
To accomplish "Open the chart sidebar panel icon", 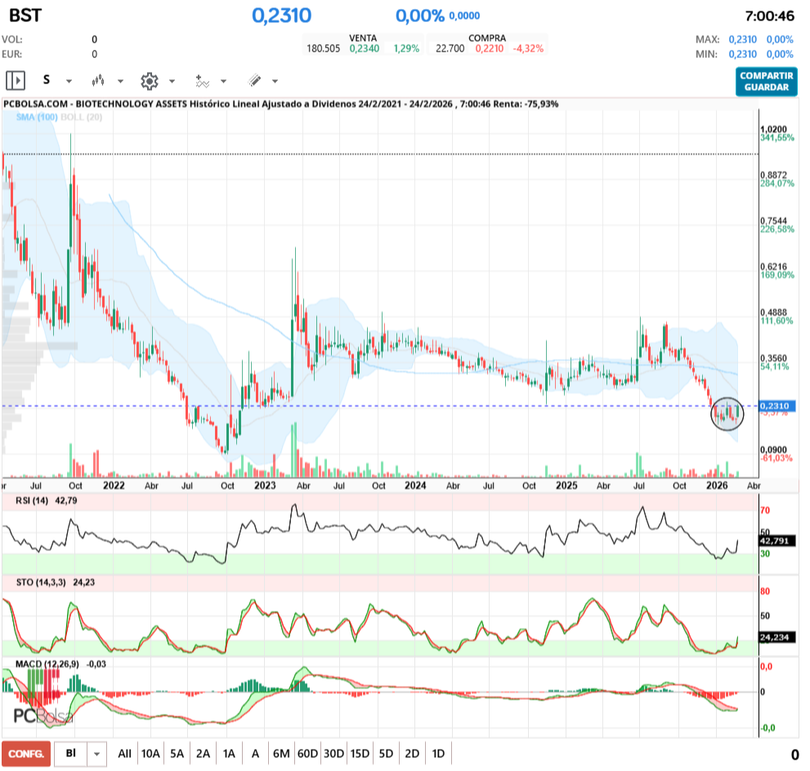I will pos(15,79).
